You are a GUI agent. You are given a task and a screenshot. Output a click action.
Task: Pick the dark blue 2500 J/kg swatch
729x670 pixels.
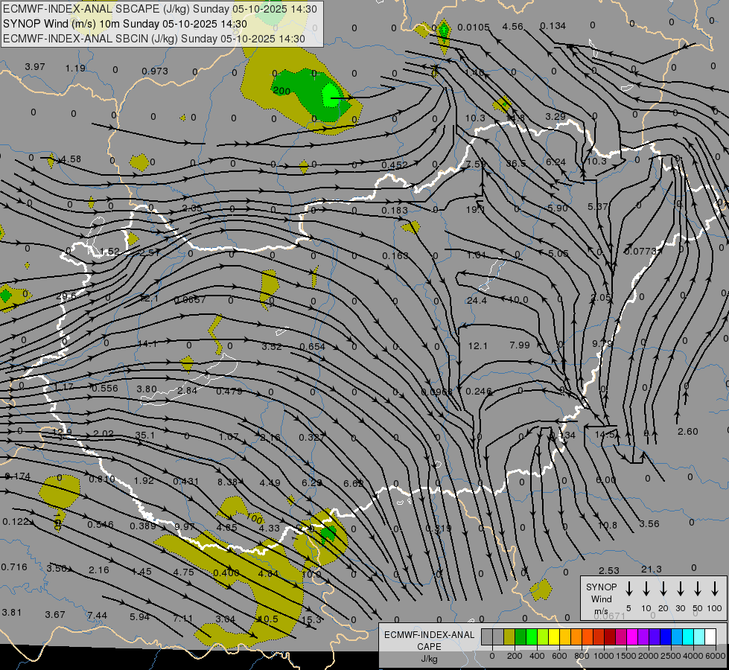666,636
